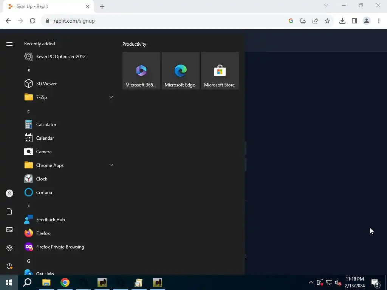Image resolution: width=387 pixels, height=290 pixels.
Task: Click the Microsoft 365 tile
Action: [x=141, y=71]
